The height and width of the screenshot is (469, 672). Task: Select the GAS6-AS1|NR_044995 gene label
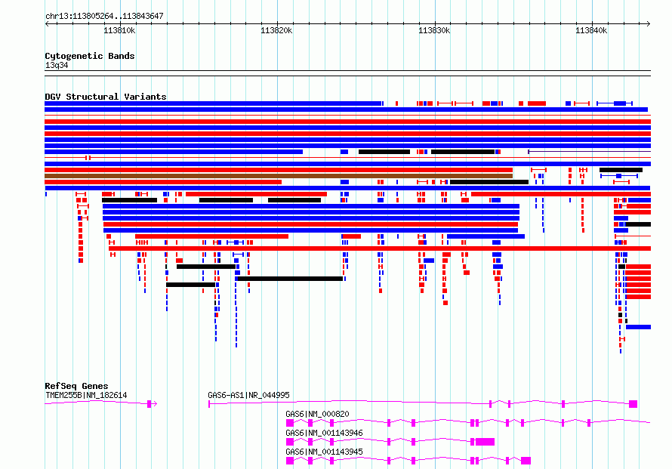point(248,395)
